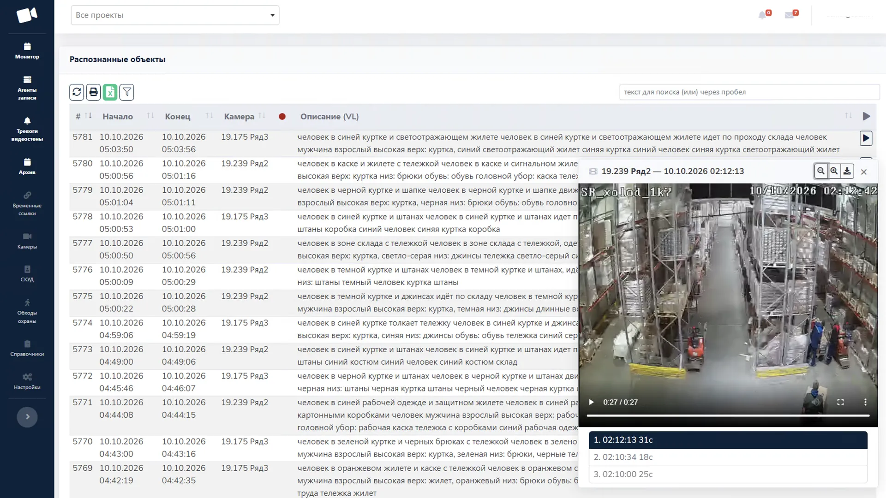Viewport: 886px width, 498px height.
Task: Expand the sidebar with the chevron button
Action: coord(27,417)
